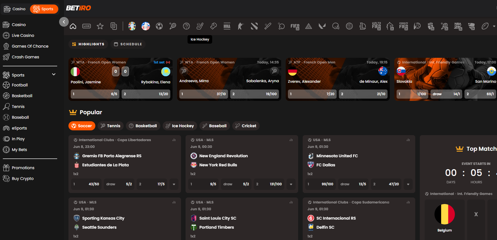Select NBA 2K24 icon
497x240 pixels.
coord(458,26)
